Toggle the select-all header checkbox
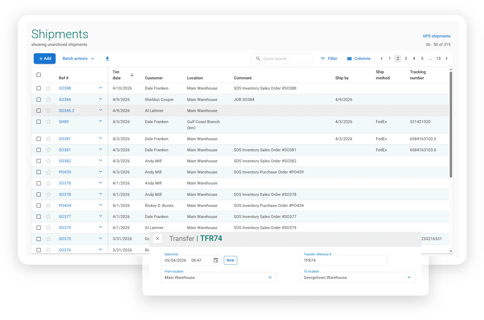484x320 pixels. 39,75
